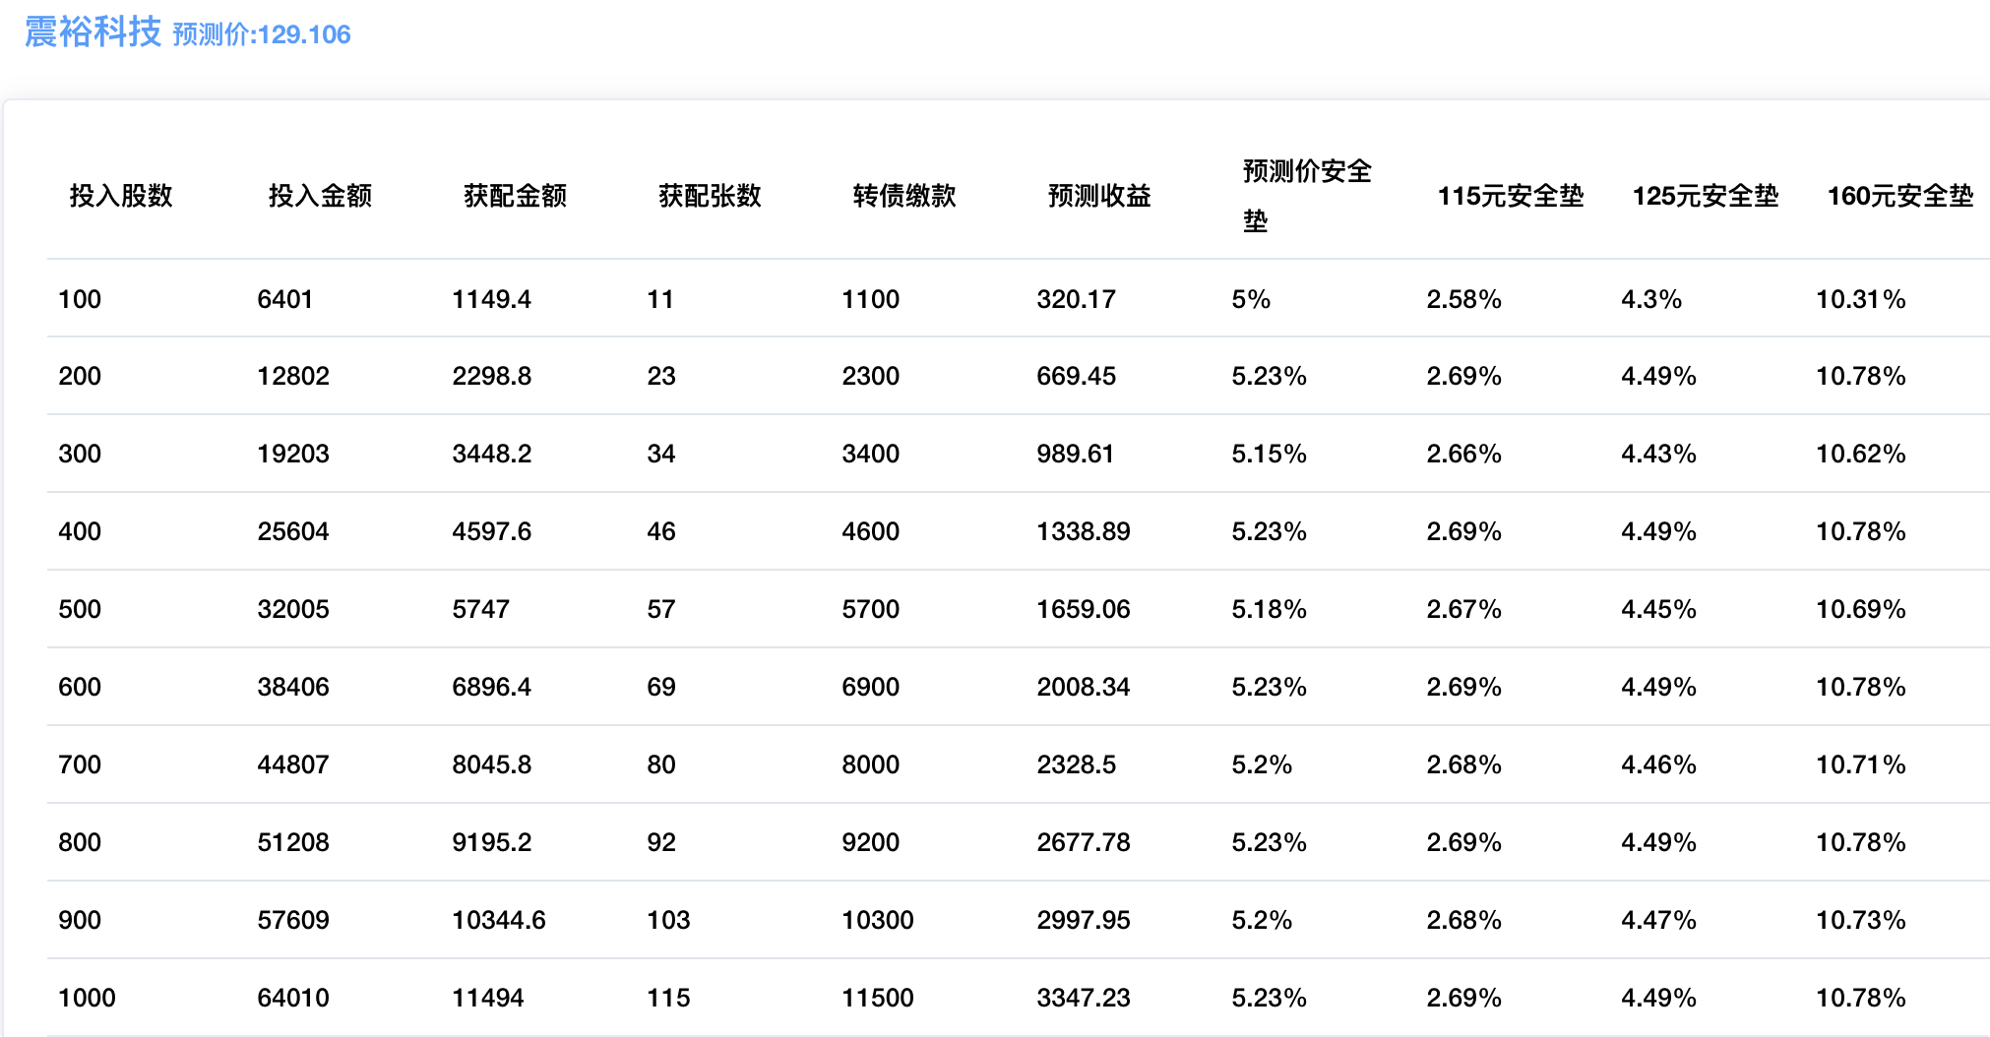Viewport: 1990px width, 1037px height.
Task: Select the 115元安全垫 column header
Action: tap(1510, 196)
